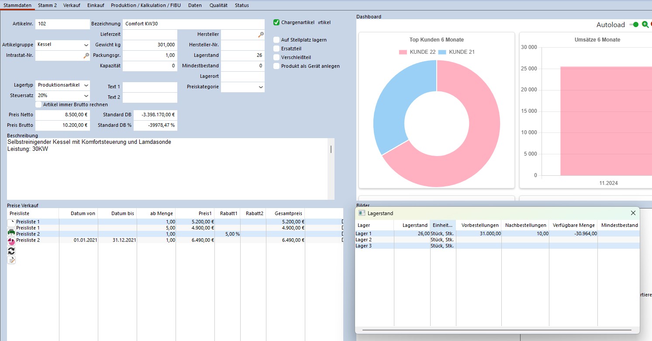Image resolution: width=652 pixels, height=341 pixels.
Task: Click the Hersteller search magnifier icon
Action: pyautogui.click(x=261, y=34)
